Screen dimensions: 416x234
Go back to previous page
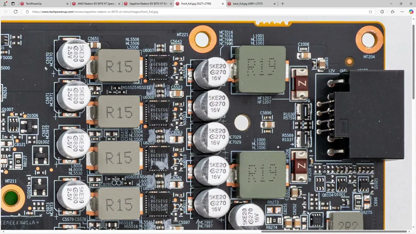coord(6,12)
